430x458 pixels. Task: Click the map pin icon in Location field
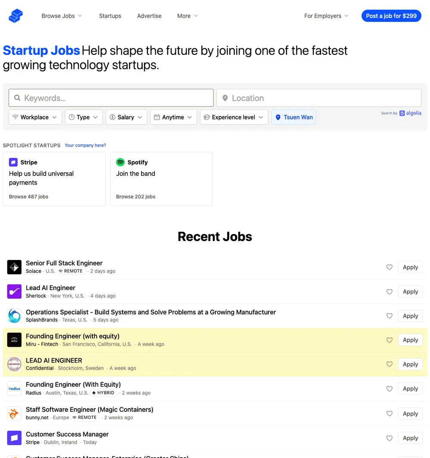(225, 98)
